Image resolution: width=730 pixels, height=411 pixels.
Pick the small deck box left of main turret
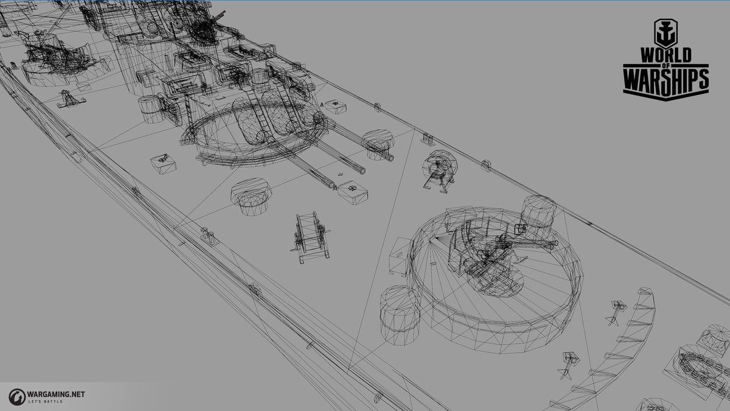163,163
